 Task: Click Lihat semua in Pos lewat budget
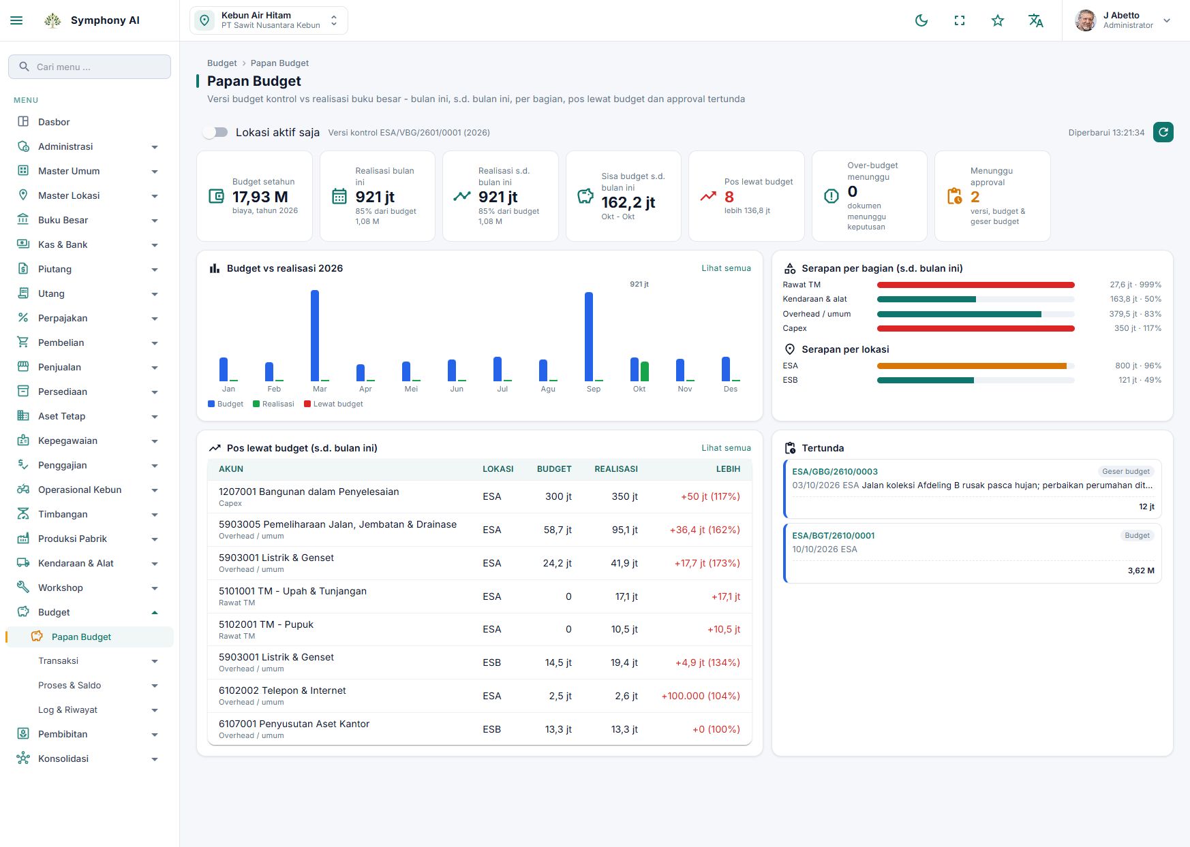click(726, 448)
